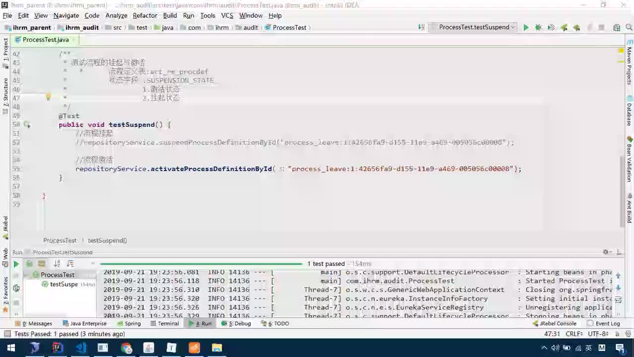Image resolution: width=634 pixels, height=357 pixels.
Task: Toggle show ignored tests in Run panel
Action: tap(42, 264)
